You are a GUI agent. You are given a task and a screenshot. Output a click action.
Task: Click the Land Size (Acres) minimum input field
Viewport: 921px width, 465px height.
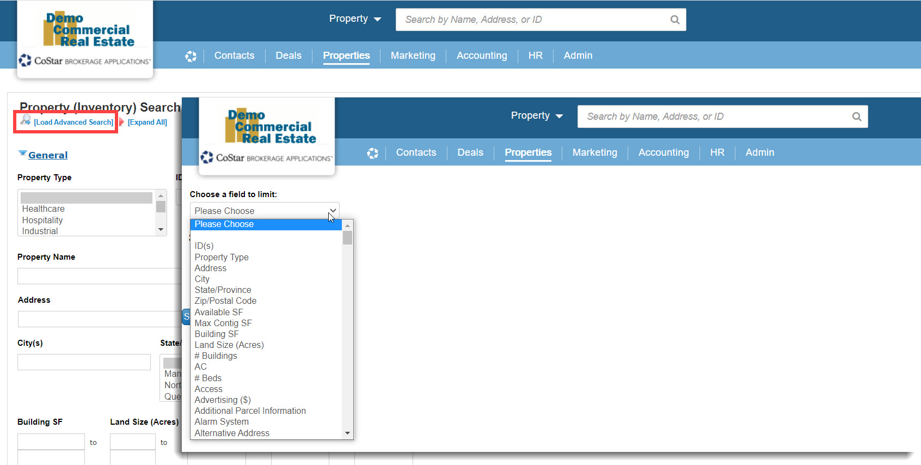(x=133, y=442)
